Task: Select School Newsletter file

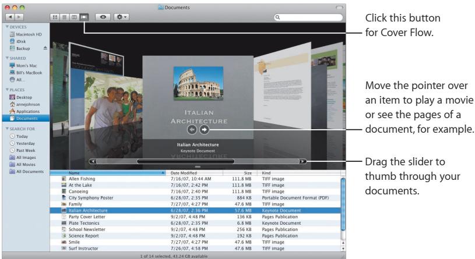Action: pos(195,229)
